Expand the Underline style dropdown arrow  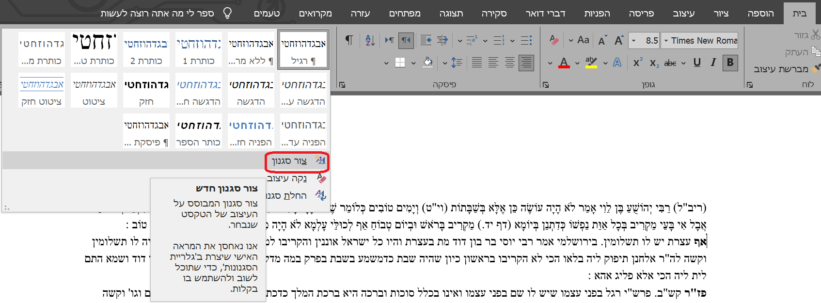point(683,63)
